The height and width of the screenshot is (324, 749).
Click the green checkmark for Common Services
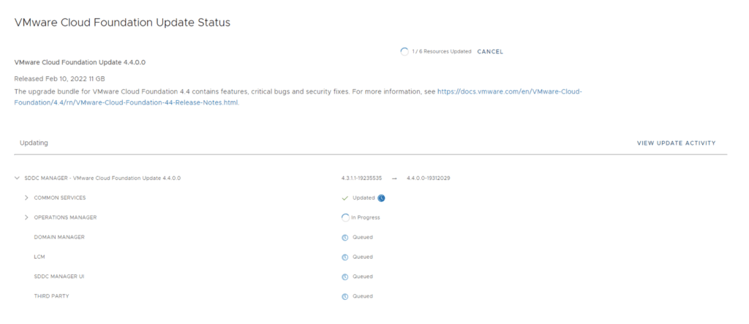[345, 197]
